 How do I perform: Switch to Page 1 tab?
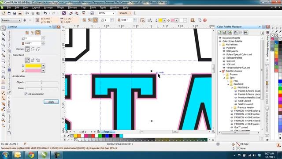[x=108, y=132]
